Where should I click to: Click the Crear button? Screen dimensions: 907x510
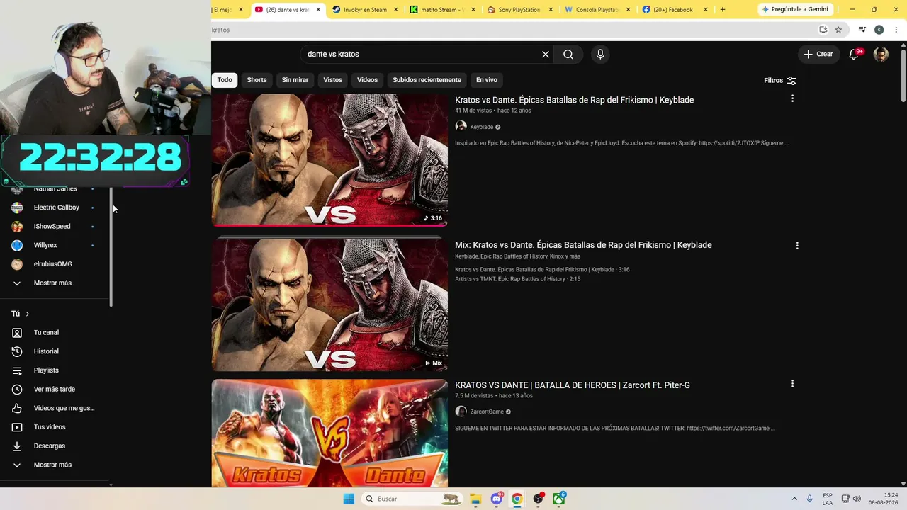818,55
